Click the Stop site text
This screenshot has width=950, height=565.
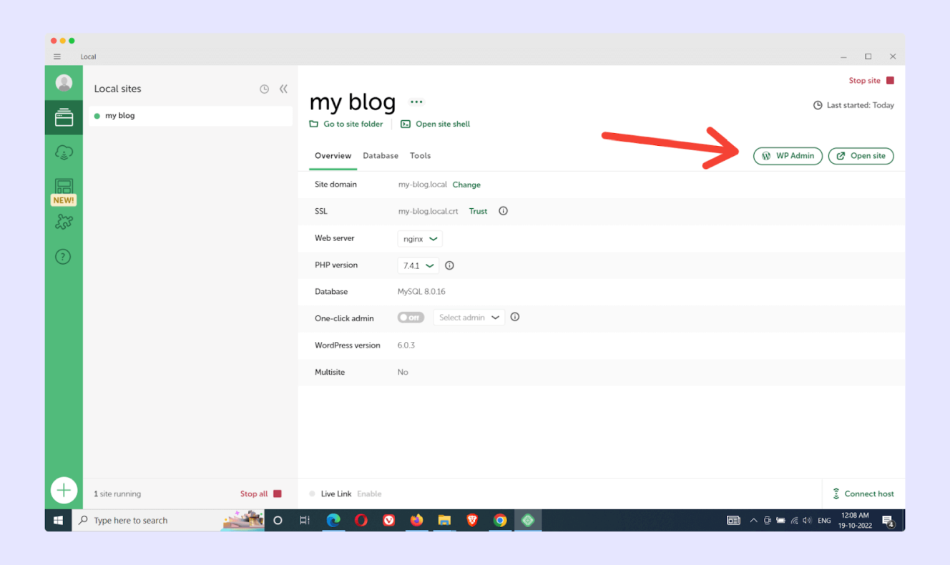(x=864, y=81)
